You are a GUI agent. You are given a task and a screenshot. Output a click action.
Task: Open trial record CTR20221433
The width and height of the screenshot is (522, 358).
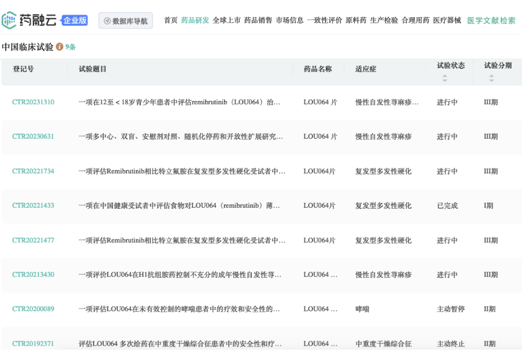point(33,206)
